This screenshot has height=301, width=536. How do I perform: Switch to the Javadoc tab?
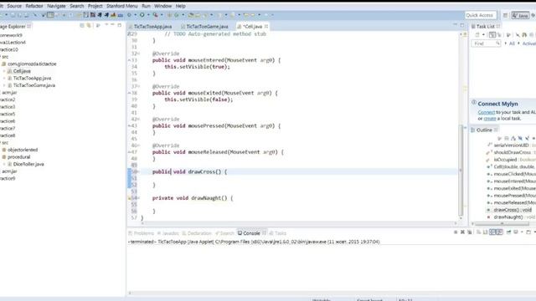[x=168, y=233]
